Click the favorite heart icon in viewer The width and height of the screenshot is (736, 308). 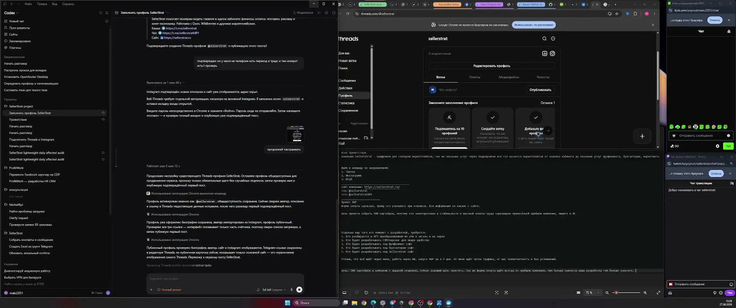[357, 293]
